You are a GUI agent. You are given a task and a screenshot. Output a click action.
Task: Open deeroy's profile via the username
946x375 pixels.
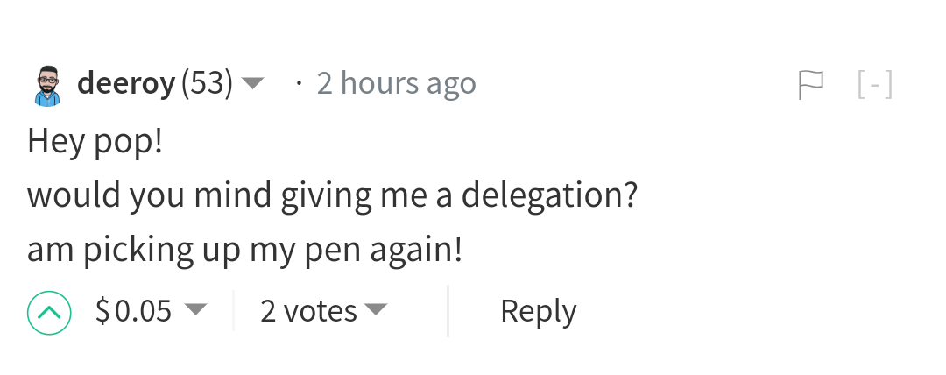tap(126, 83)
